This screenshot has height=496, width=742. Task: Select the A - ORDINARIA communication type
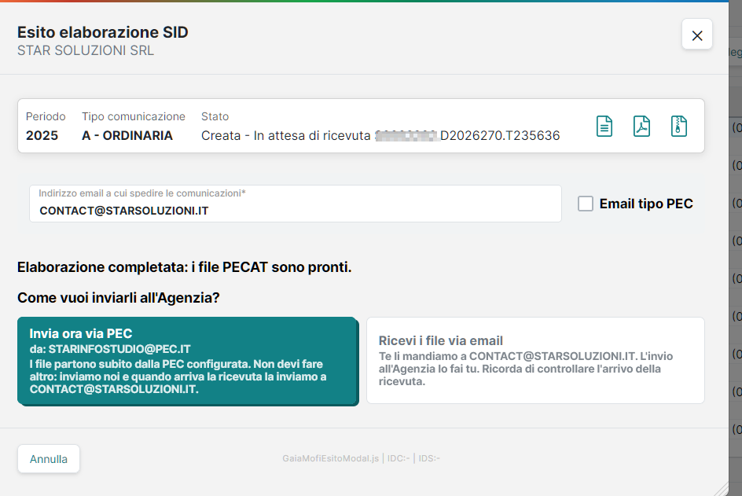click(x=127, y=135)
